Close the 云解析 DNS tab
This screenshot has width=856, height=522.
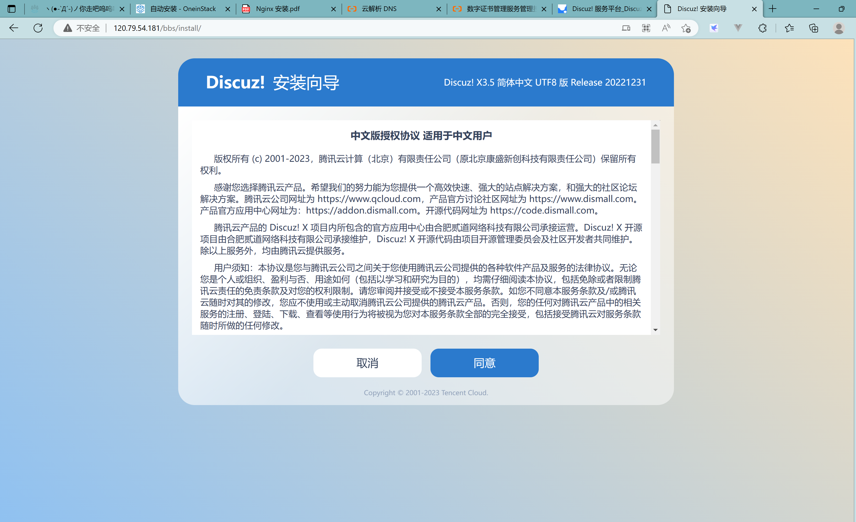tap(439, 9)
